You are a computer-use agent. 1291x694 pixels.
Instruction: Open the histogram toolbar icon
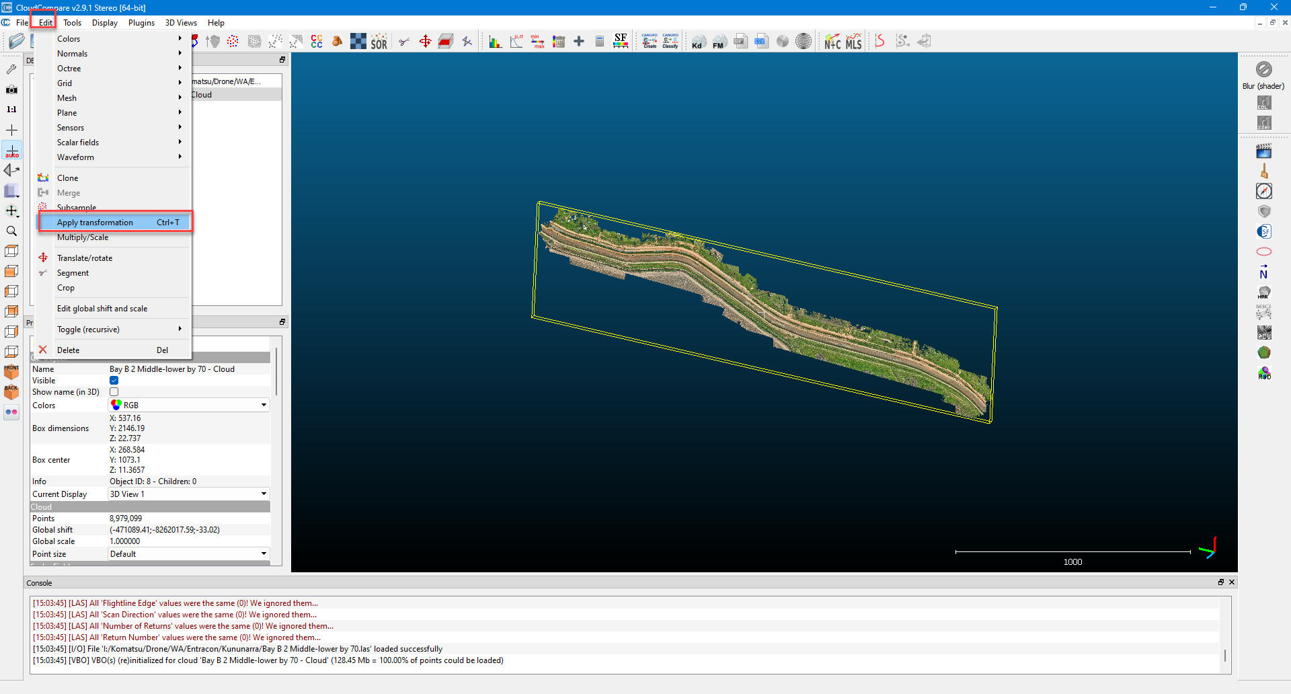[496, 42]
